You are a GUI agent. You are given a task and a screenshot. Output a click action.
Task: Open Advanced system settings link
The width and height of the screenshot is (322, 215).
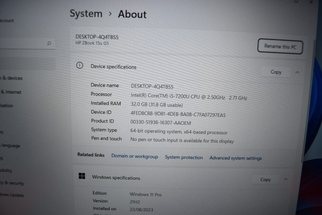tap(236, 158)
